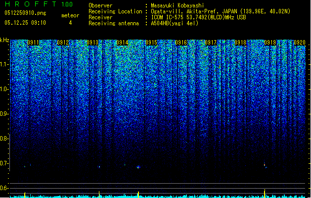Click the 'Receiver' field label
This screenshot has width=311, height=198.
pos(100,17)
